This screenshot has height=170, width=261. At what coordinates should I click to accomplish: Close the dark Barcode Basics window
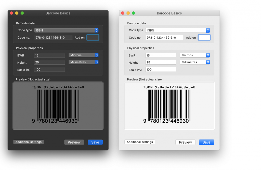point(11,13)
